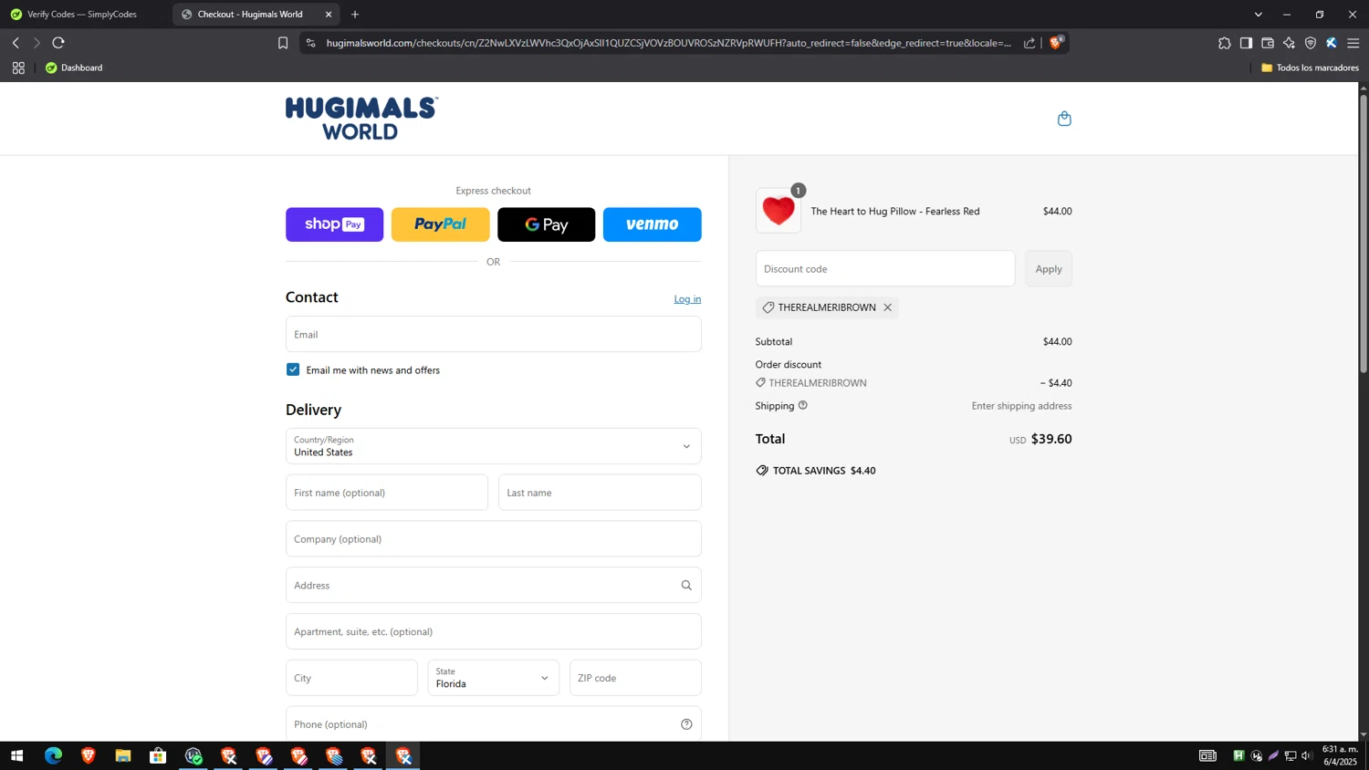Expand the Country/Region dropdown
The image size is (1369, 770).
[x=493, y=446]
